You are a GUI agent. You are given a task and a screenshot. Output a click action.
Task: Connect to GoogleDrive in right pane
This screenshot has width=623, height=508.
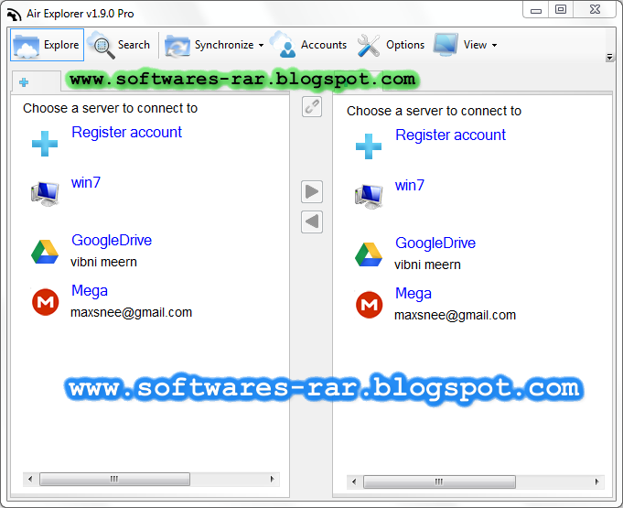[435, 243]
